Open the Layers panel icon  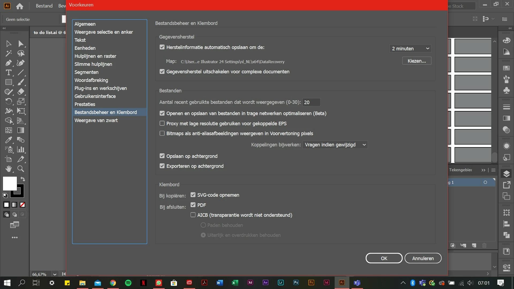point(506,174)
